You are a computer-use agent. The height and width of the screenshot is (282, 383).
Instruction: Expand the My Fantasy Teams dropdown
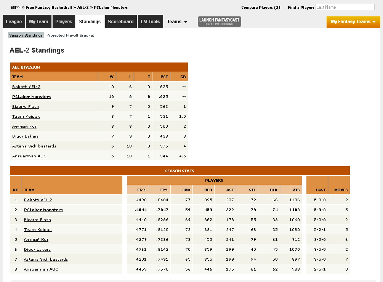353,22
